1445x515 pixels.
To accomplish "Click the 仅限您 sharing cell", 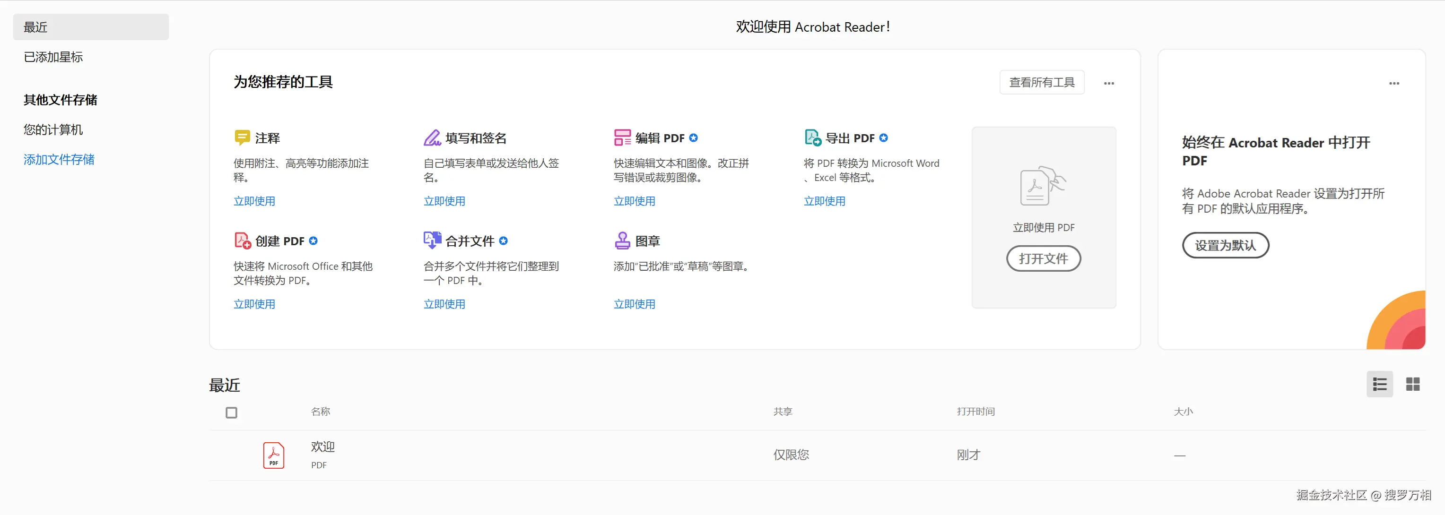I will [x=791, y=455].
